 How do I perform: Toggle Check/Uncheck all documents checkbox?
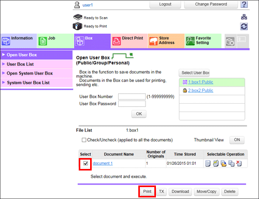84,140
